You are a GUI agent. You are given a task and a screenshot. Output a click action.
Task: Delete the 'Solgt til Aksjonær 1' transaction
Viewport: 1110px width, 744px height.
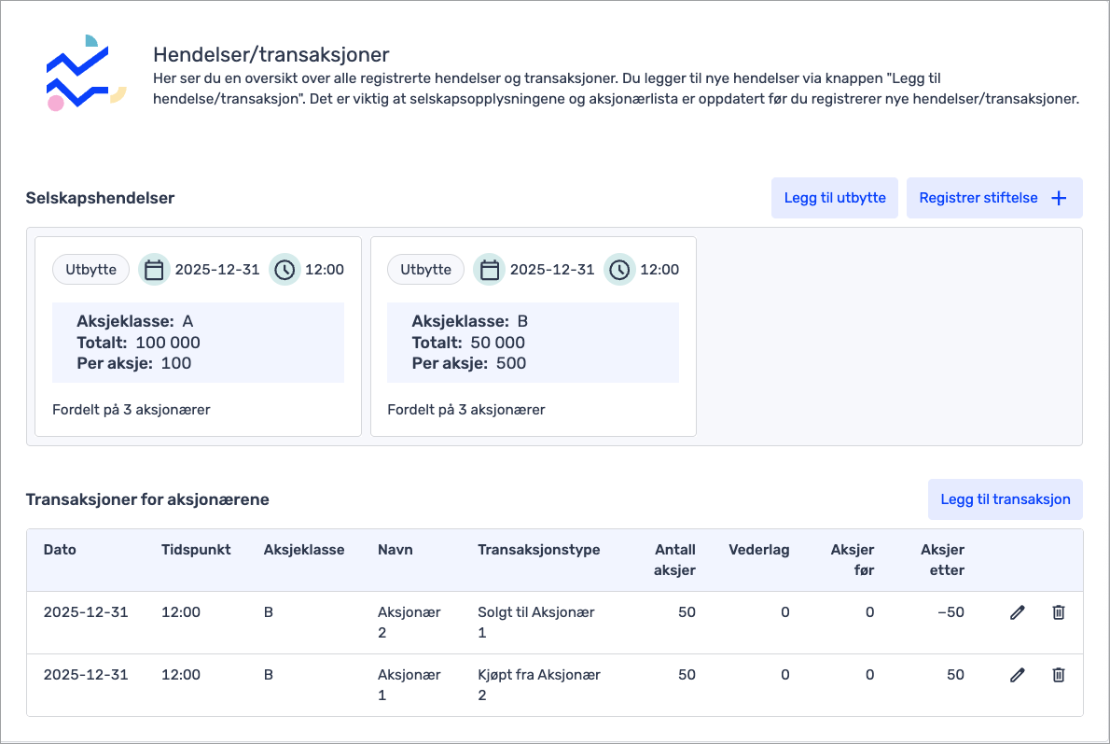pyautogui.click(x=1058, y=612)
